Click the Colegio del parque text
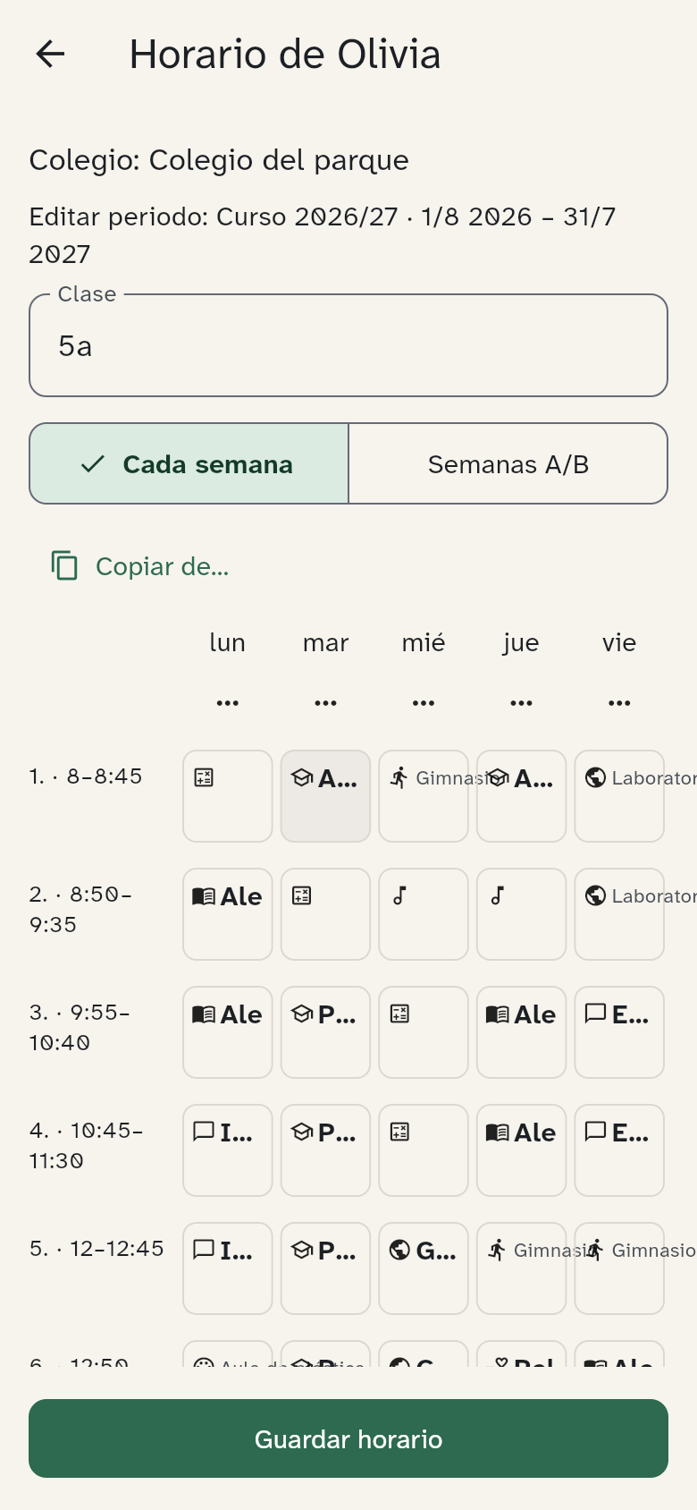This screenshot has width=697, height=1510. pos(279,160)
